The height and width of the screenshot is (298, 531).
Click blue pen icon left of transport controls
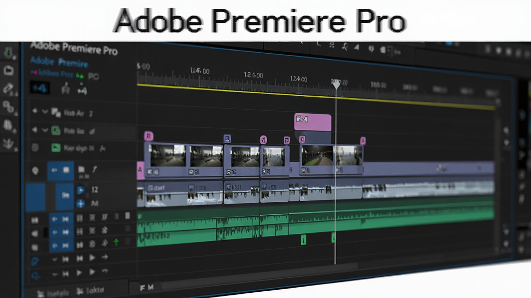[x=35, y=261]
